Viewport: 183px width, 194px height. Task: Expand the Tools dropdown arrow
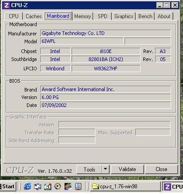[105, 169]
